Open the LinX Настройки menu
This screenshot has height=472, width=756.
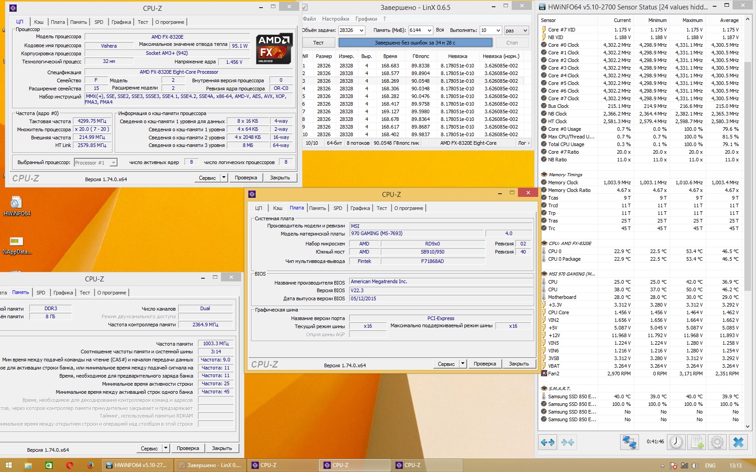(x=336, y=19)
